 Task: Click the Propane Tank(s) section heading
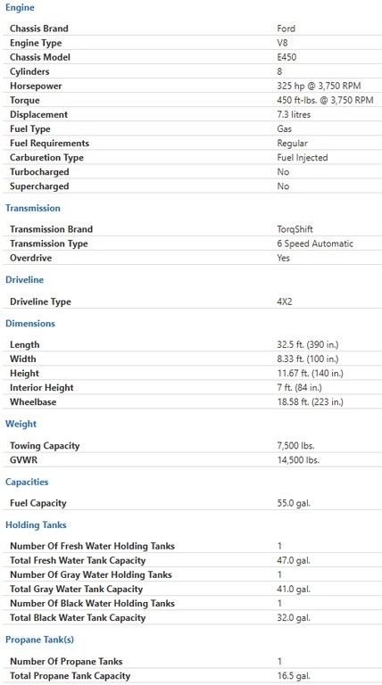[x=40, y=640]
